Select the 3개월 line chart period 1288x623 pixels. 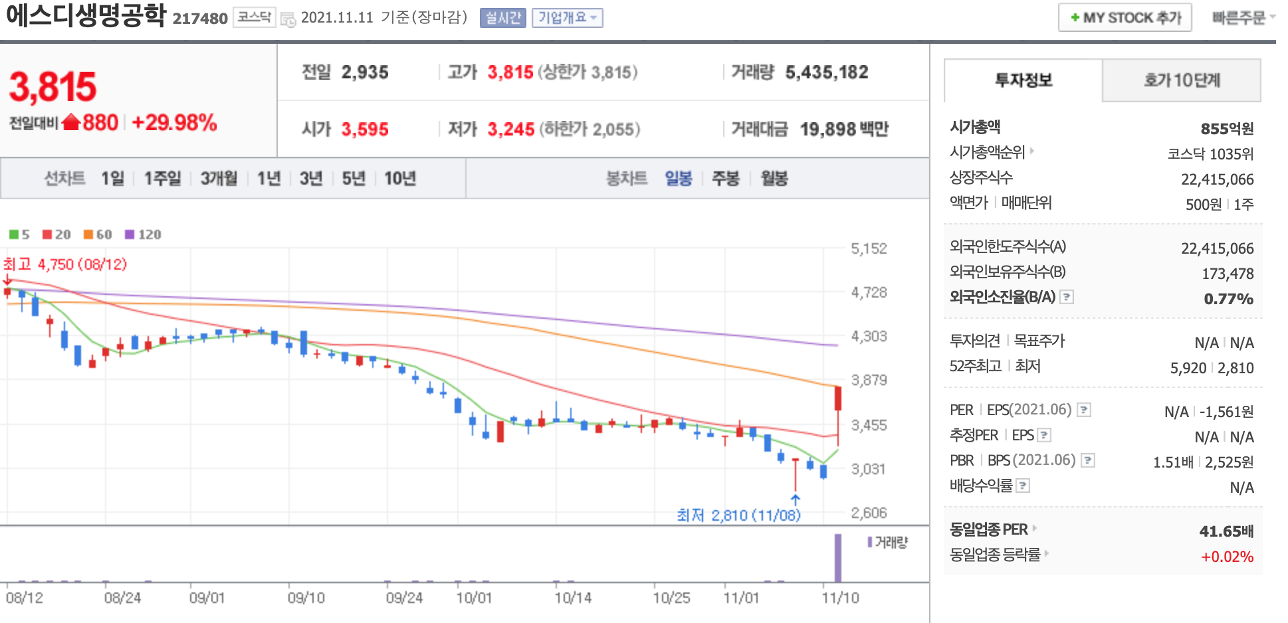click(x=219, y=178)
